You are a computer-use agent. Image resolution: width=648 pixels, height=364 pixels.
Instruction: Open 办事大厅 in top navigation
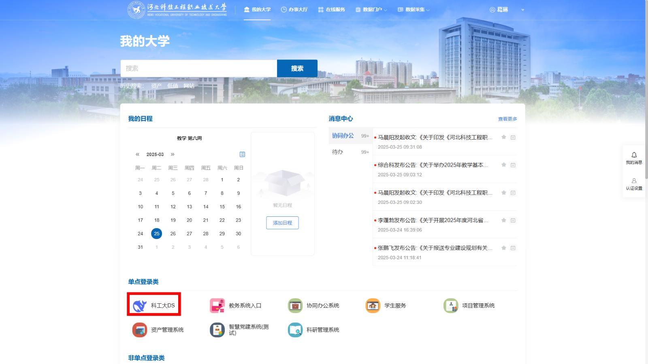tap(294, 10)
